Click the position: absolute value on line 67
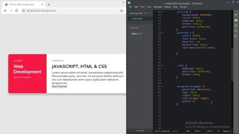Screen dimensions: 239x134 point(202,89)
